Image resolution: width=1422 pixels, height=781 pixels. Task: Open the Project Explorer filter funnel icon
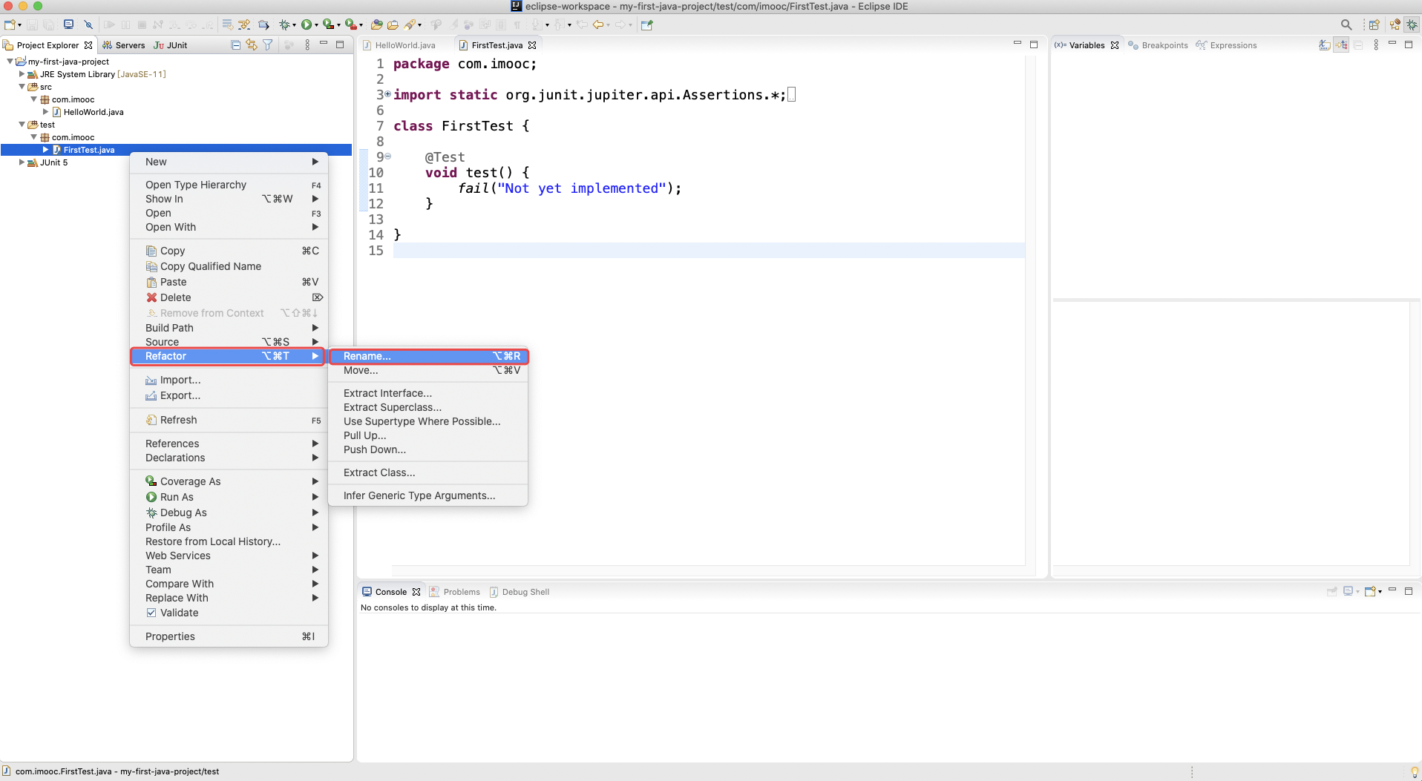pos(267,45)
